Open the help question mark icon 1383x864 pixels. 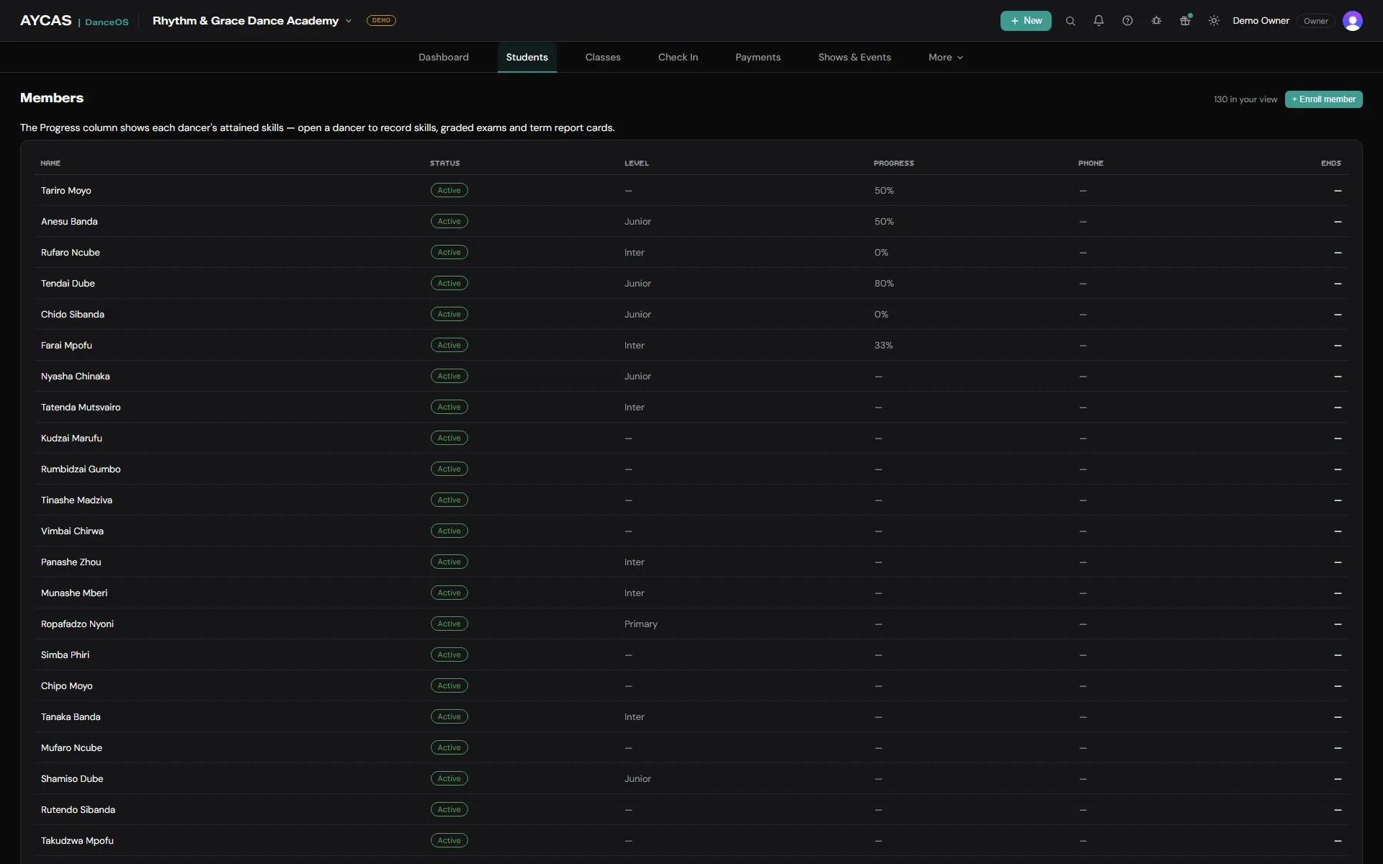tap(1127, 21)
